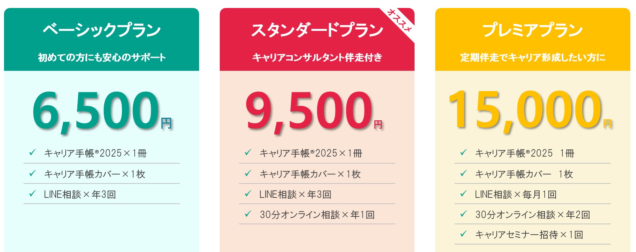
Task: Click the キャリアセミナー招待×1回 feature text
Action: pyautogui.click(x=529, y=235)
